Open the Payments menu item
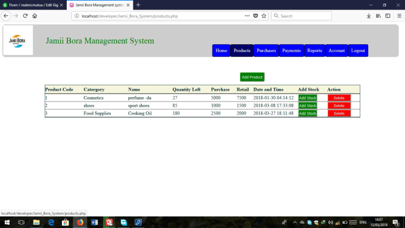Image resolution: width=405 pixels, height=228 pixels. (x=291, y=51)
